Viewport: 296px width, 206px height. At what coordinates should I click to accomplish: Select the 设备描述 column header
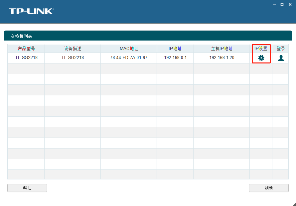click(73, 49)
